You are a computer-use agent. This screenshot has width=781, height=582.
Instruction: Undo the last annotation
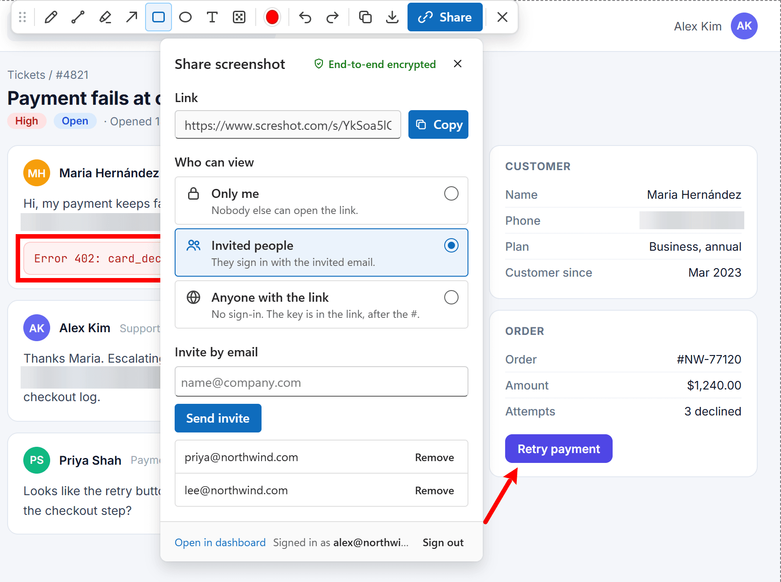point(305,17)
